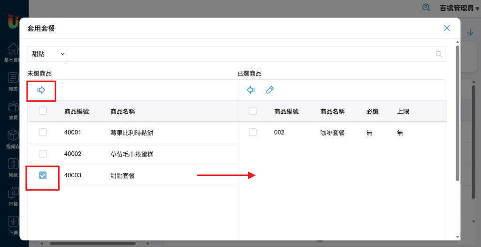The height and width of the screenshot is (247, 481).
Task: Open the 甜點 category dropdown
Action: tap(47, 54)
